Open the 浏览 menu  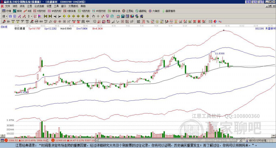pos(15,6)
